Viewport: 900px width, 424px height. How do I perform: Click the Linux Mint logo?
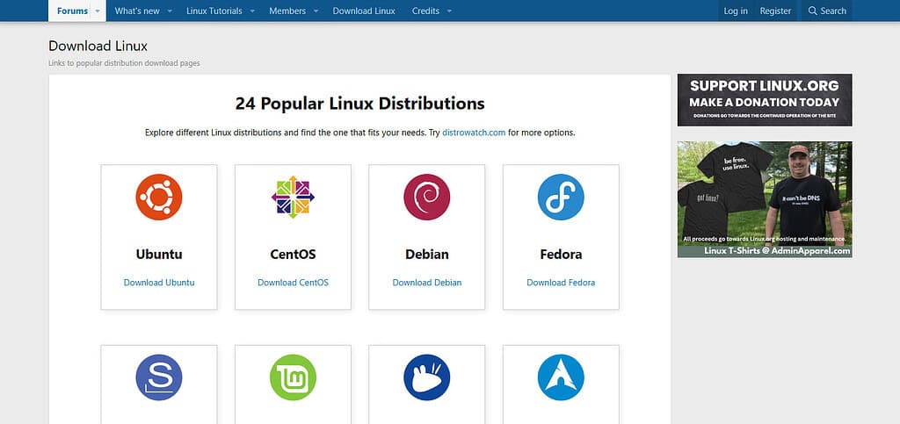[293, 377]
